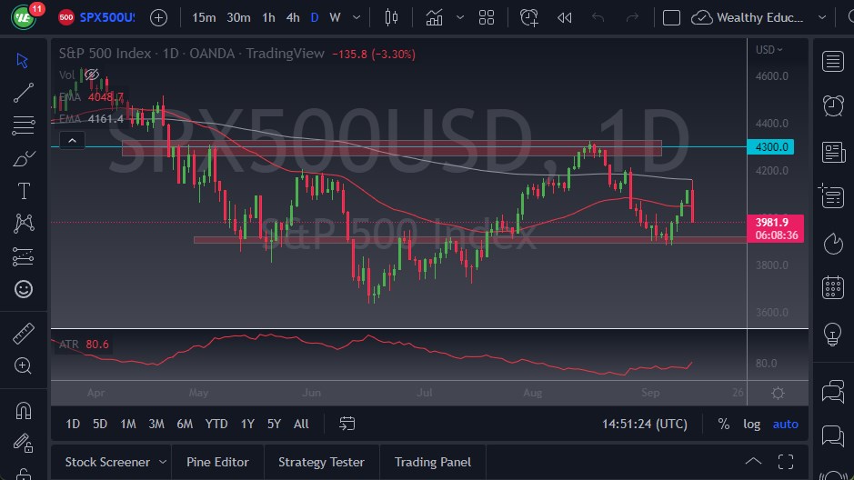Select the 4h timeframe button
The image size is (854, 480).
point(293,17)
